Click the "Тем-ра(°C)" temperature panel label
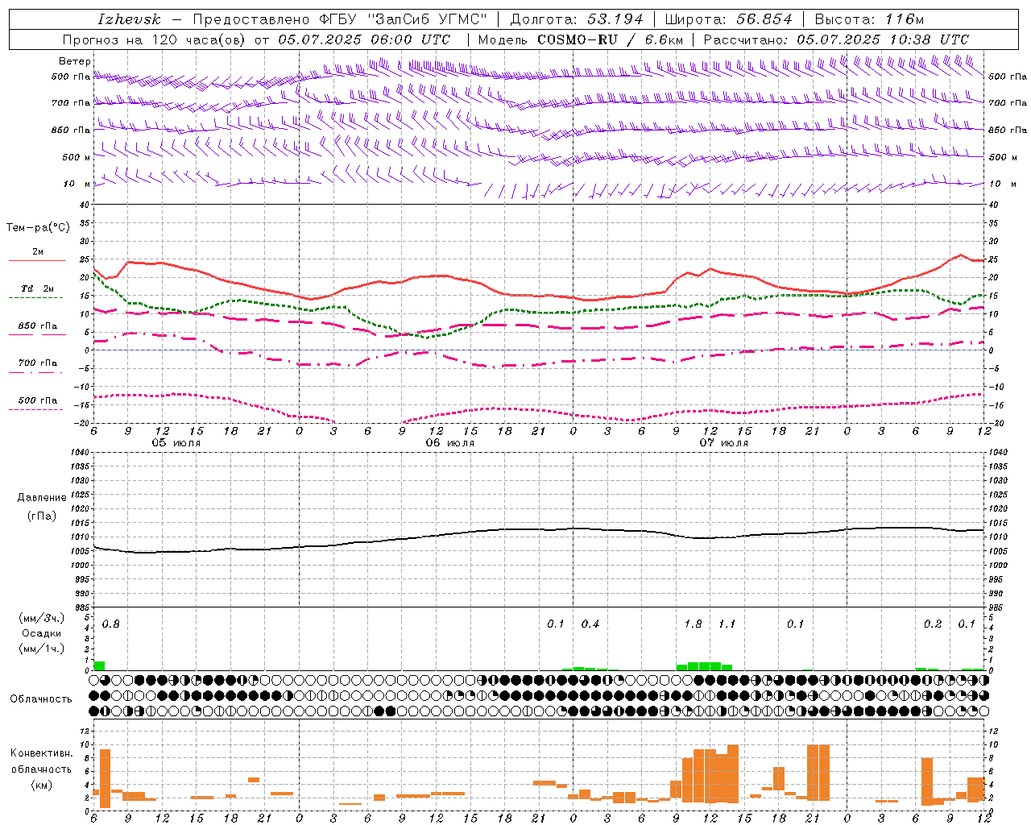 click(x=38, y=228)
